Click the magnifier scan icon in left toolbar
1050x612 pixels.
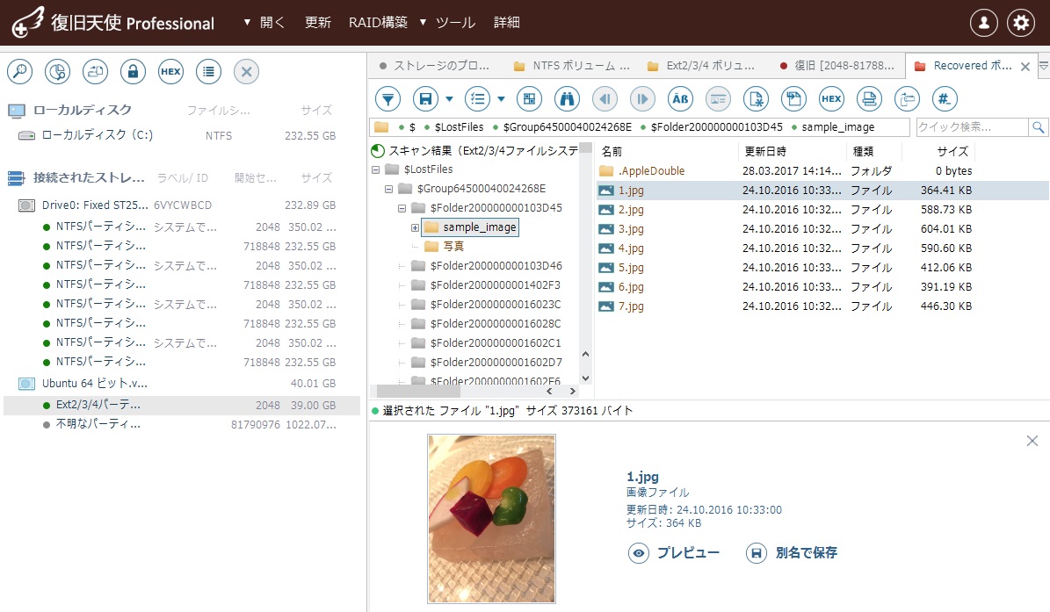[x=20, y=72]
